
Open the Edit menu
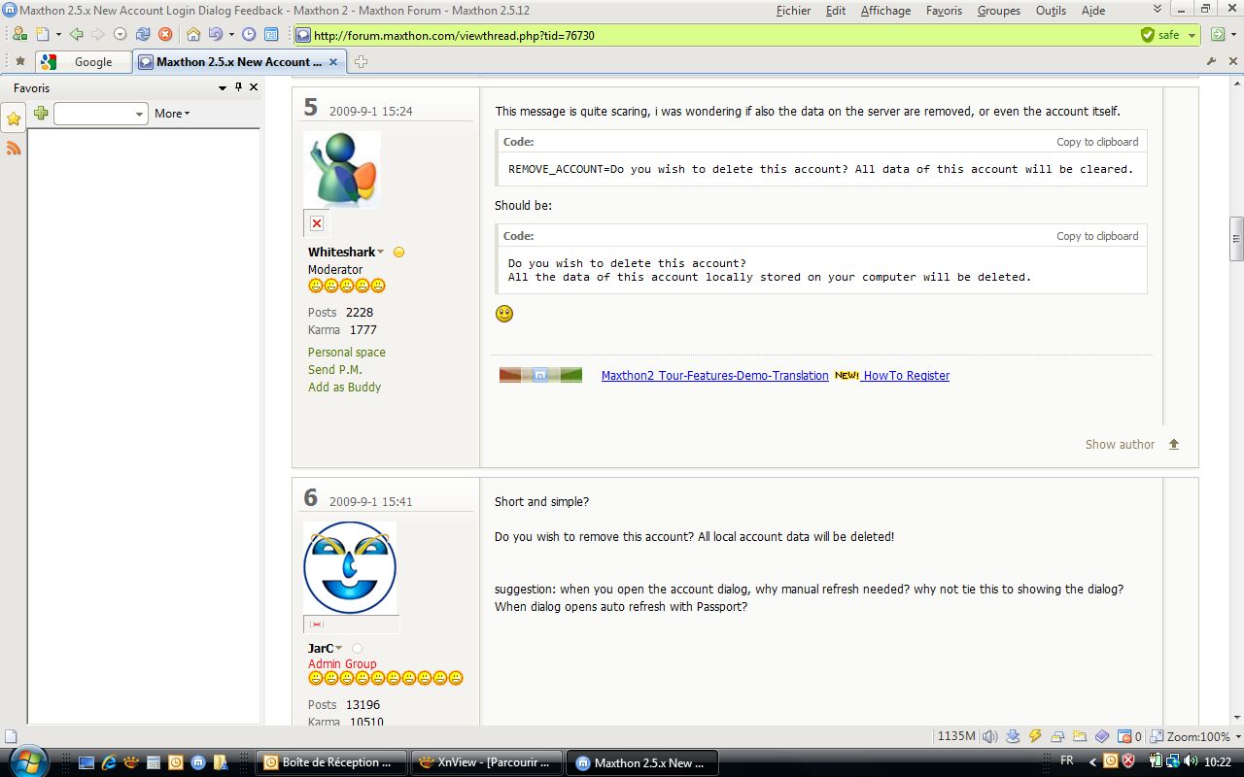coord(836,11)
